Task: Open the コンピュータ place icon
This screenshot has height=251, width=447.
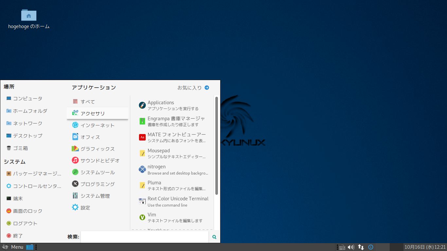Action: (x=9, y=98)
